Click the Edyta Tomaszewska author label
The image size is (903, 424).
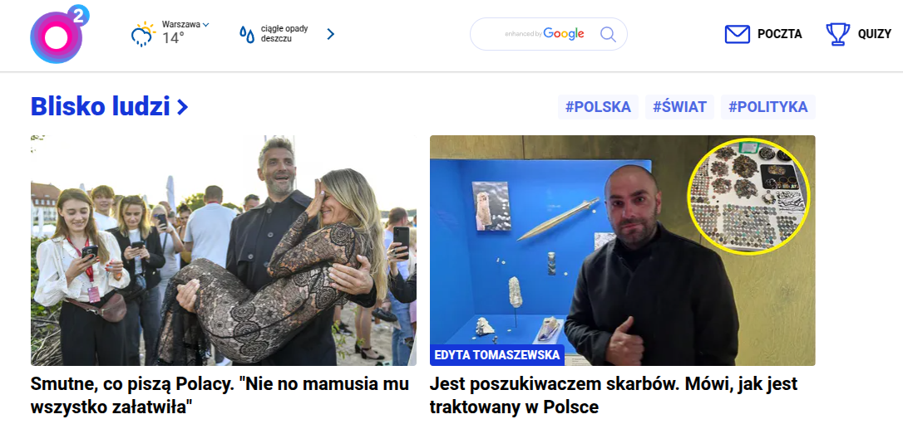[x=496, y=355]
